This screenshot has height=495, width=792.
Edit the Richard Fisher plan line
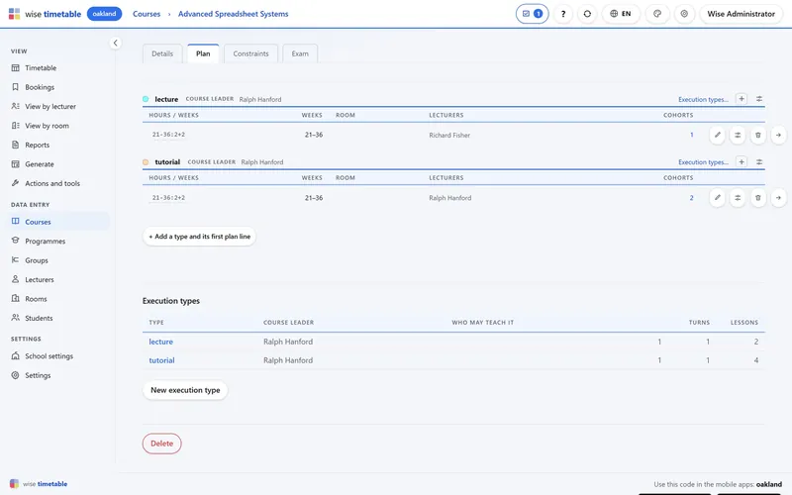(717, 135)
